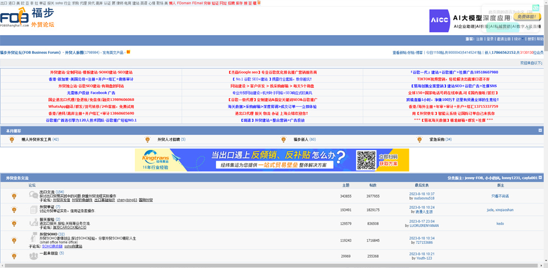Collapse the 外贸业务交流 category
548x268 pixels.
(541, 178)
